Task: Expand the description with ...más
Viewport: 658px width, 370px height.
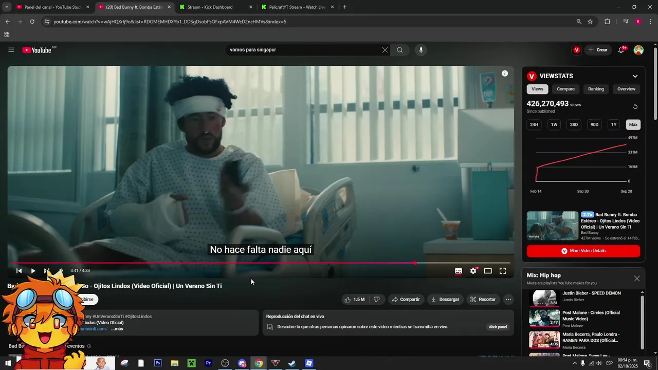Action: tap(117, 329)
